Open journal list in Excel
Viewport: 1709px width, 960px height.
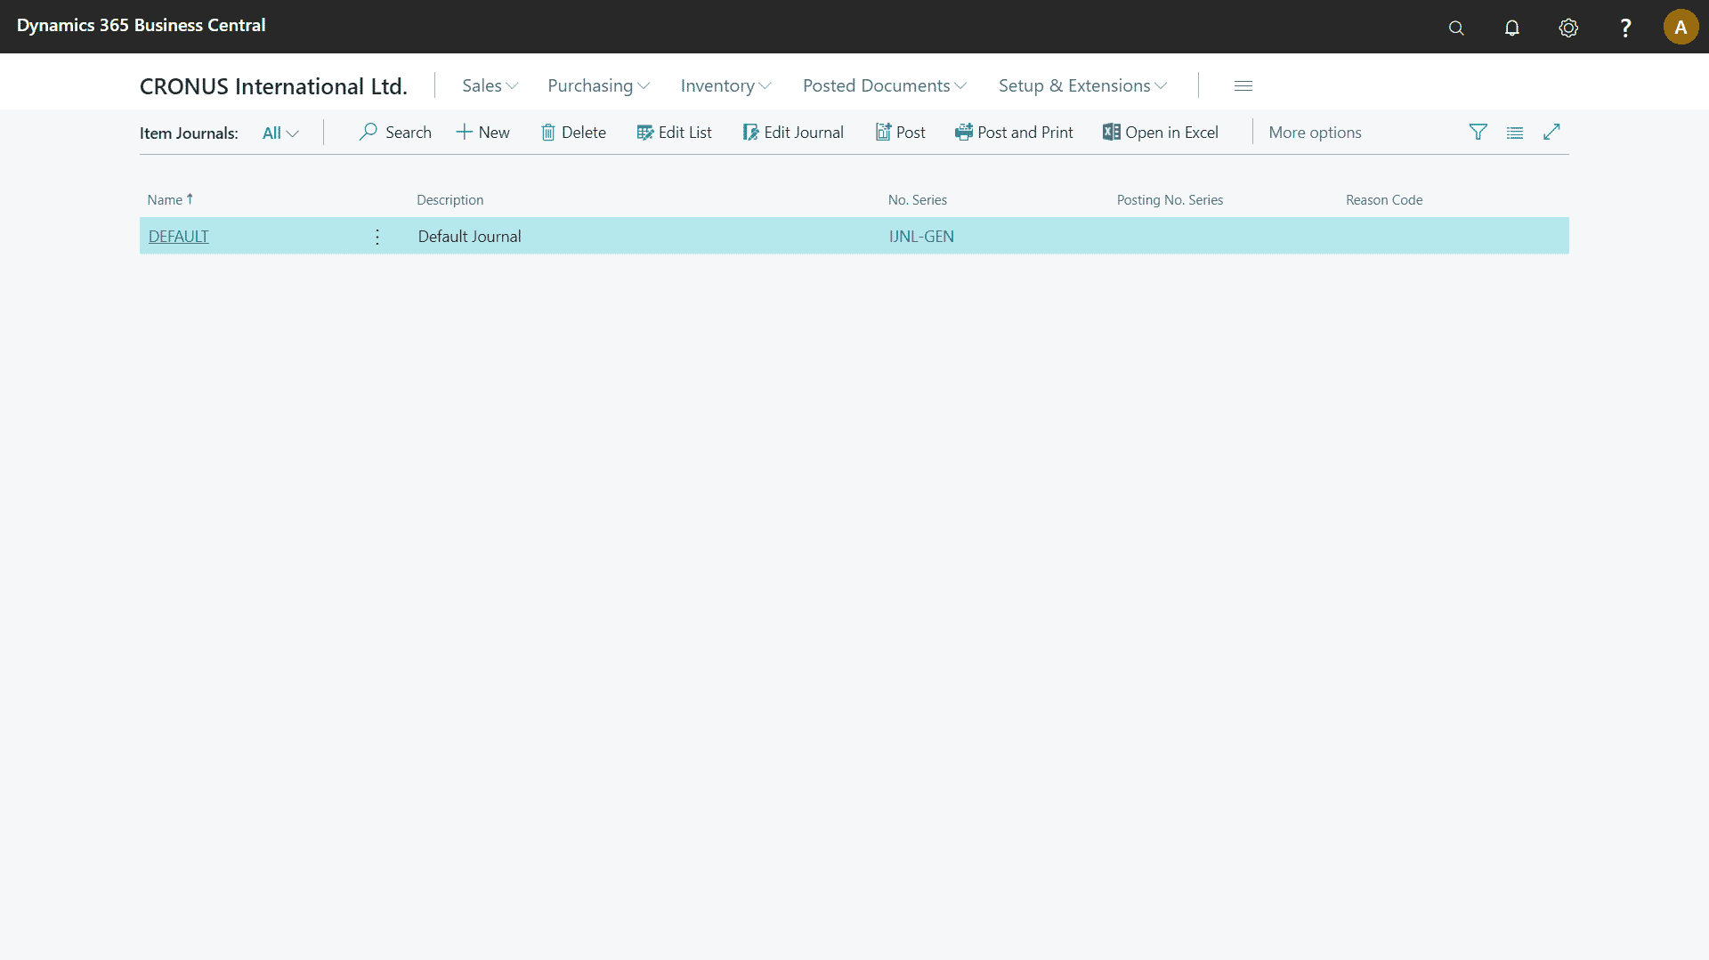[x=1160, y=133]
